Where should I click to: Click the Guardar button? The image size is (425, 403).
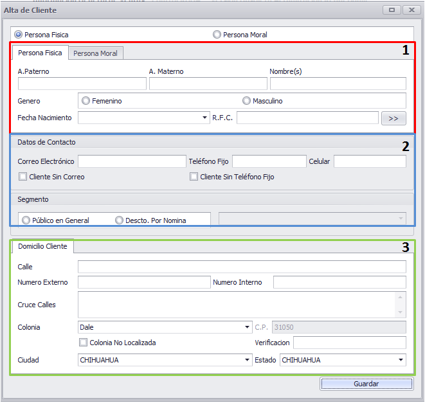pyautogui.click(x=366, y=384)
